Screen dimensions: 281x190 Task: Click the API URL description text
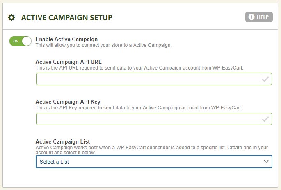click(139, 67)
